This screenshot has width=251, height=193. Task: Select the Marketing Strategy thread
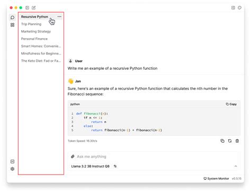[36, 32]
